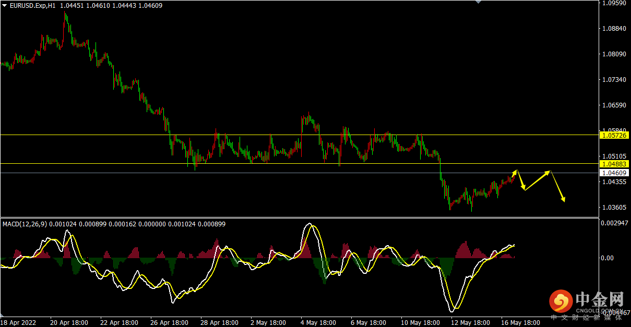Screen dimensions: 631x327
Task: Open the dropdown triangle beside EURUSD.Exp,H1
Action: (5, 5)
